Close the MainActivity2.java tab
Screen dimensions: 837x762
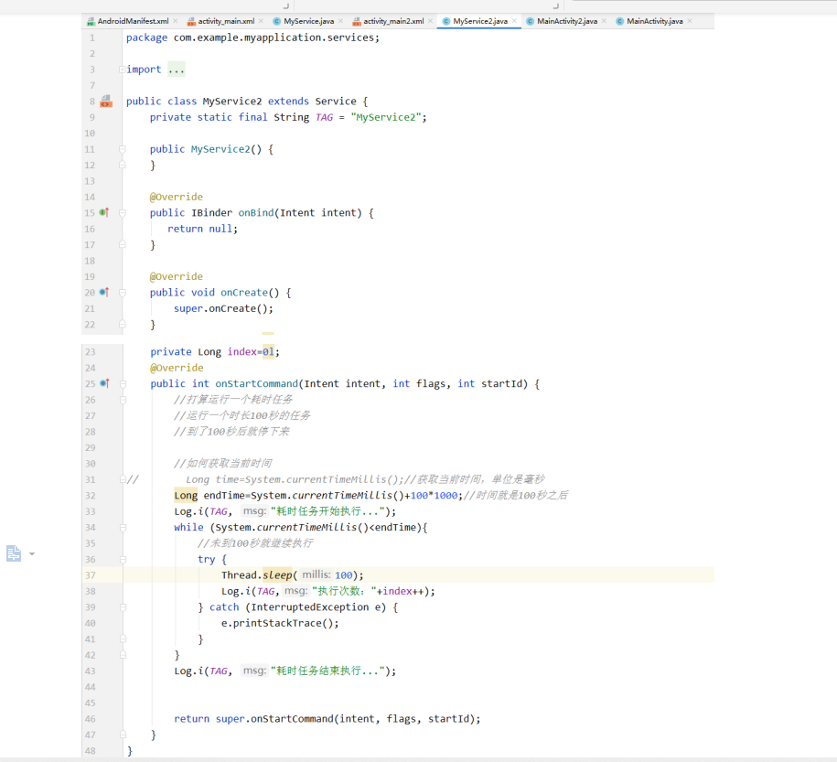click(x=604, y=21)
